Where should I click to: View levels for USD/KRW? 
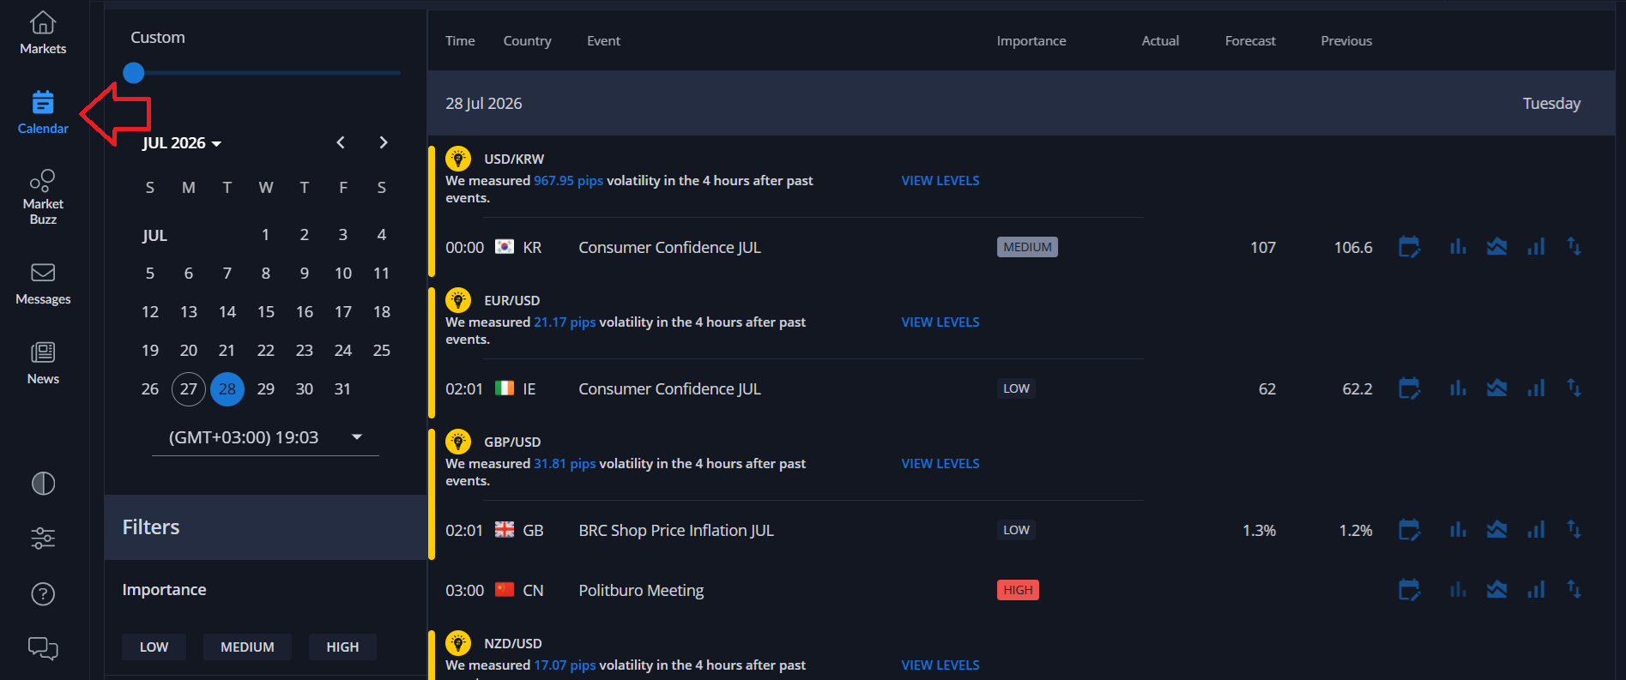(940, 181)
